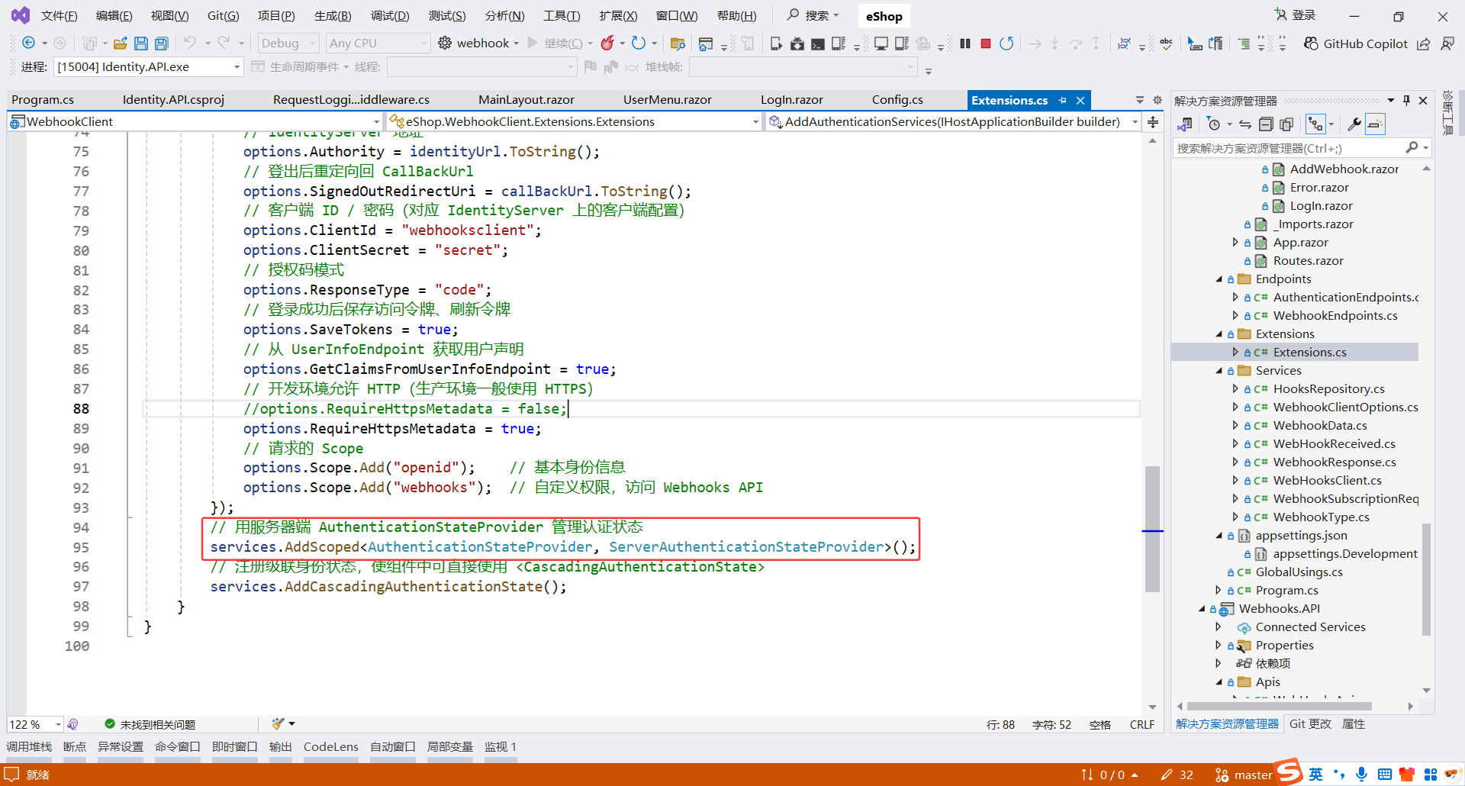Open the Copilot status icon beside zoom level
The width and height of the screenshot is (1465, 786).
(x=72, y=724)
